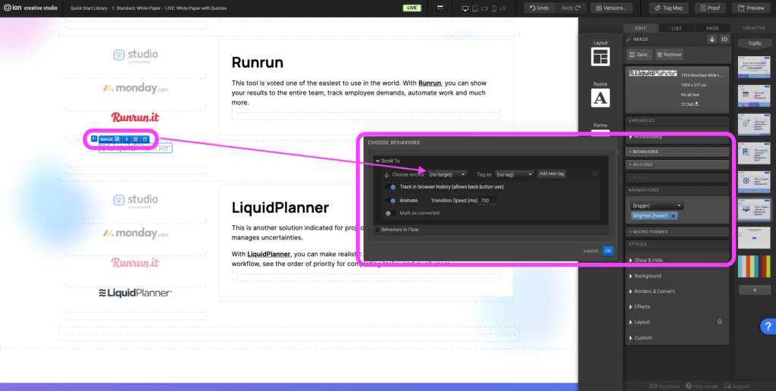776x391 pixels.
Task: Open the Basics text icon
Action: pyautogui.click(x=601, y=97)
